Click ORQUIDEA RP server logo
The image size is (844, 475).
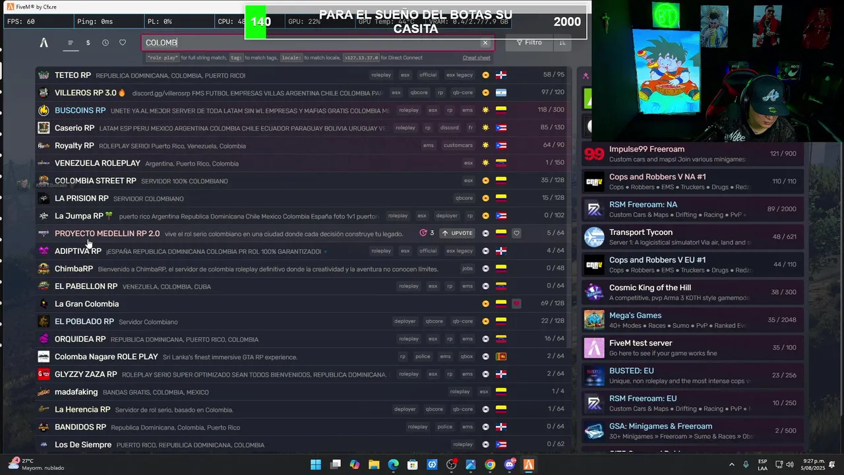[x=44, y=339]
